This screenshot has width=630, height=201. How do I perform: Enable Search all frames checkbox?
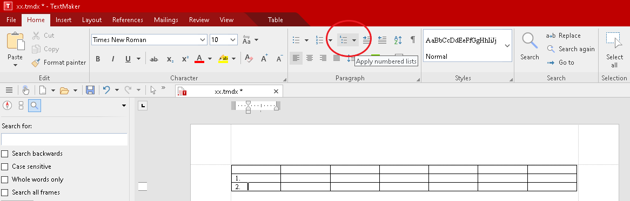5,192
